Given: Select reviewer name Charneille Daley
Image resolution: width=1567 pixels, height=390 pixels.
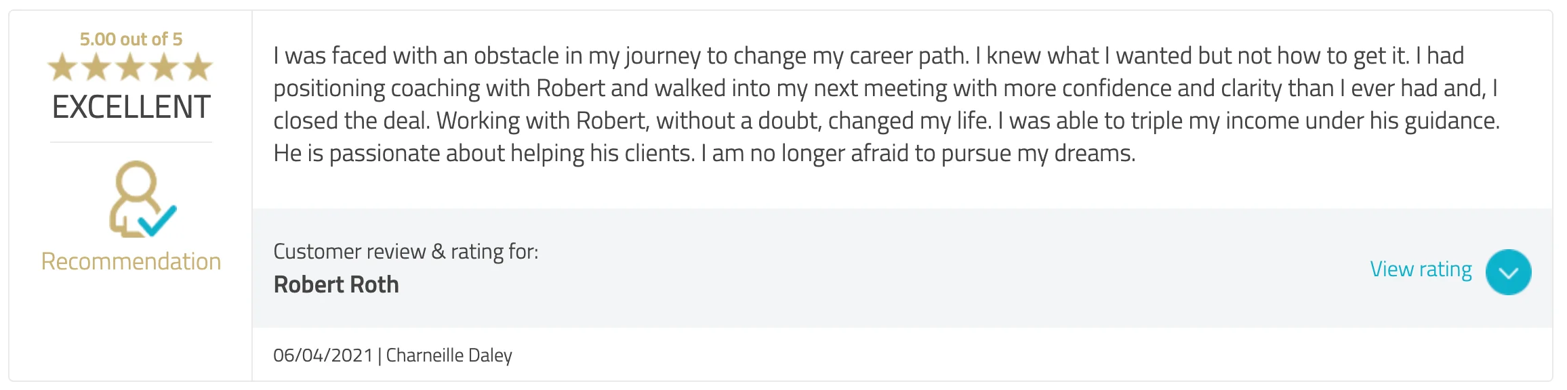Looking at the screenshot, I should pyautogui.click(x=449, y=355).
